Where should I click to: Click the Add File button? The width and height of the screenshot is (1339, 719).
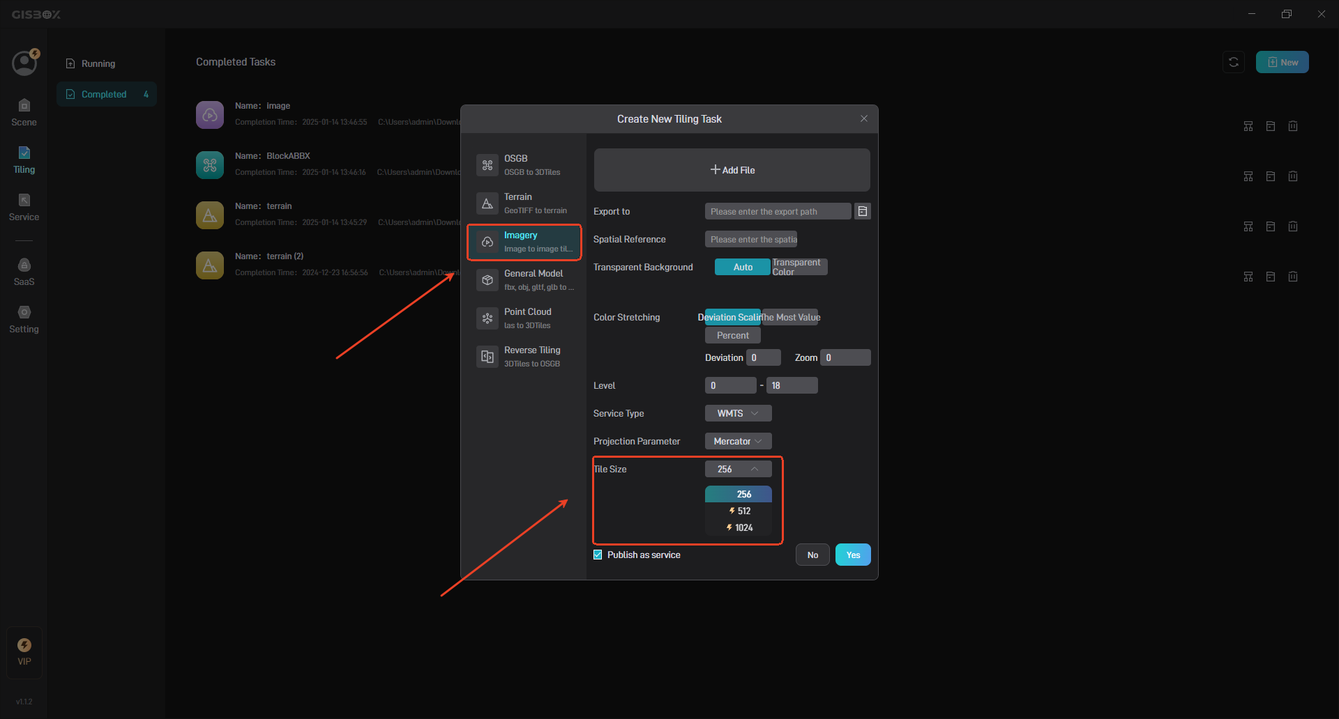tap(732, 170)
